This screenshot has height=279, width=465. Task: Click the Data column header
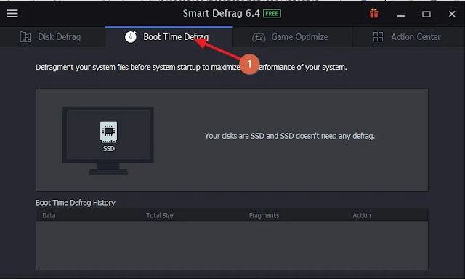[49, 215]
